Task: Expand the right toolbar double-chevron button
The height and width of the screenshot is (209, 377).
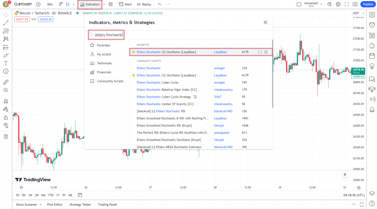Action: (x=345, y=174)
